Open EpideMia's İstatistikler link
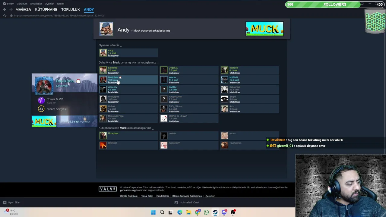Screen dimensions: 386x217 pyautogui.click(x=113, y=73)
